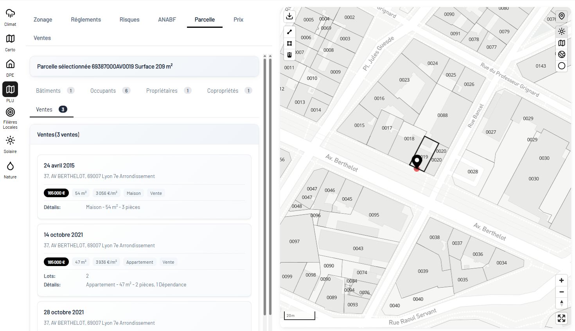575x331 pixels.
Task: Zoom in on the map
Action: click(561, 281)
